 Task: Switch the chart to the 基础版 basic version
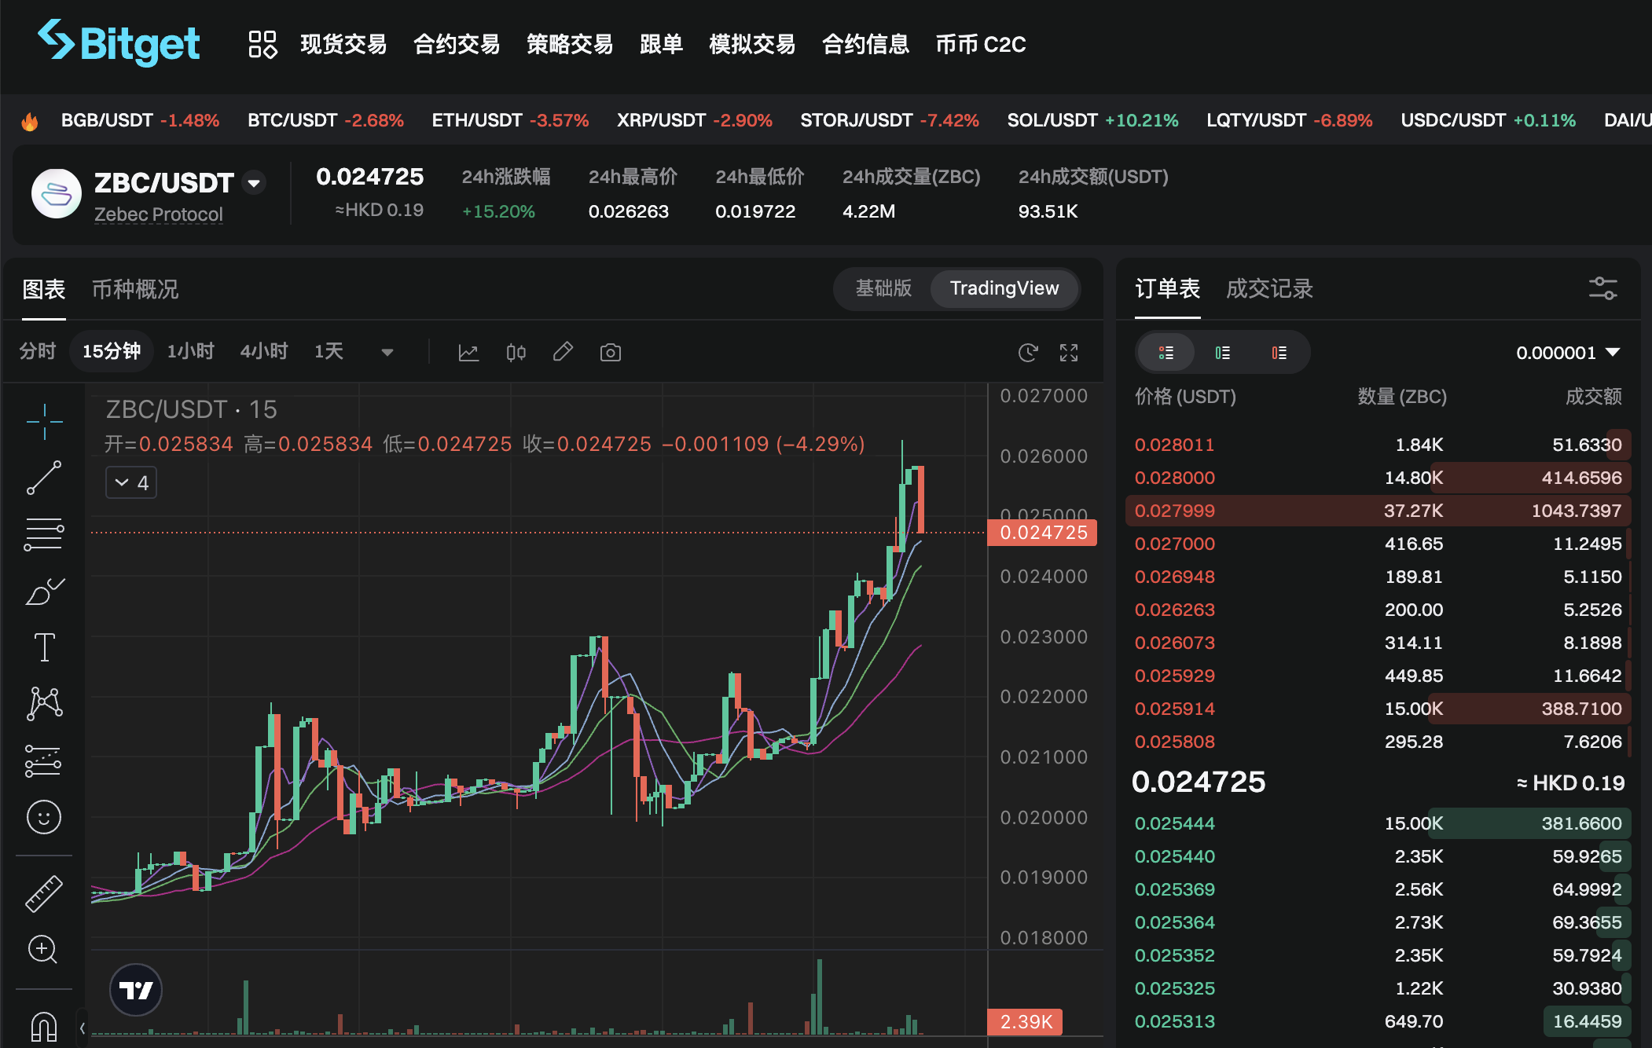coord(883,288)
